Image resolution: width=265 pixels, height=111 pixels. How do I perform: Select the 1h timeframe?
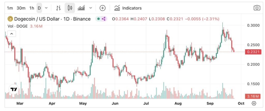click(32, 8)
